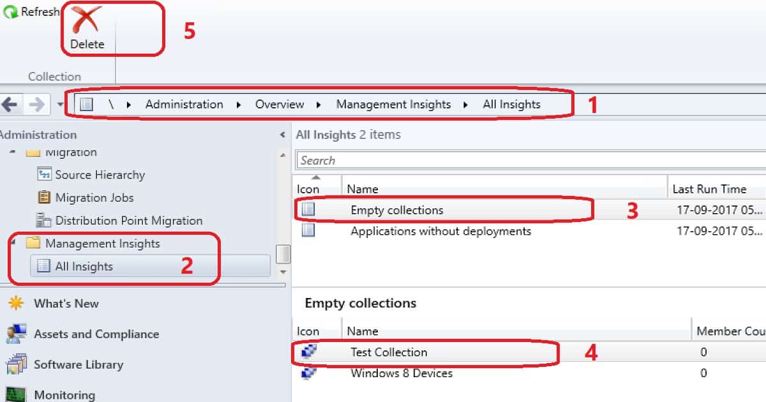Click the navigation tree scroll up arrow

click(x=283, y=154)
